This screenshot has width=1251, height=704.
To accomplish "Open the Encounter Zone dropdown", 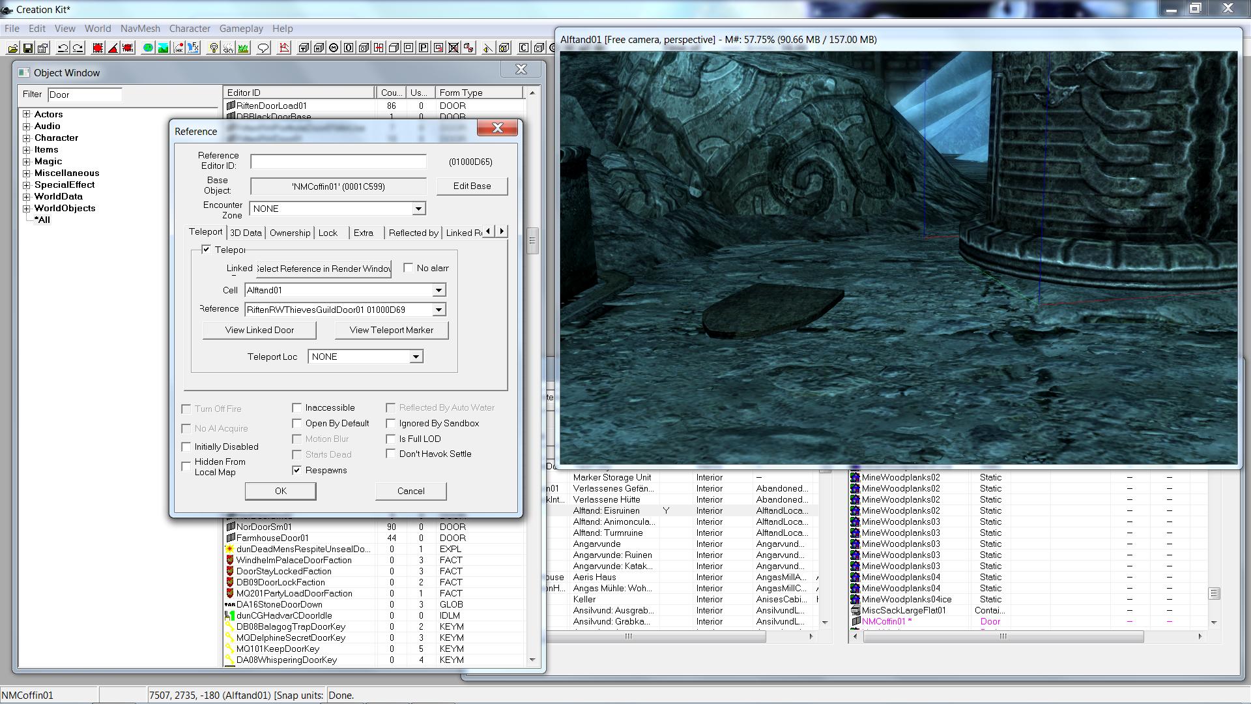I will (x=418, y=209).
